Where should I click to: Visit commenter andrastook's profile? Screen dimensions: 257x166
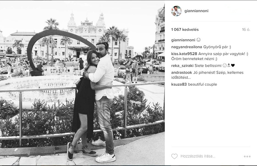182,72
